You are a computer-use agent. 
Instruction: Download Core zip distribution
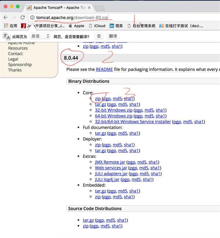(x=98, y=99)
